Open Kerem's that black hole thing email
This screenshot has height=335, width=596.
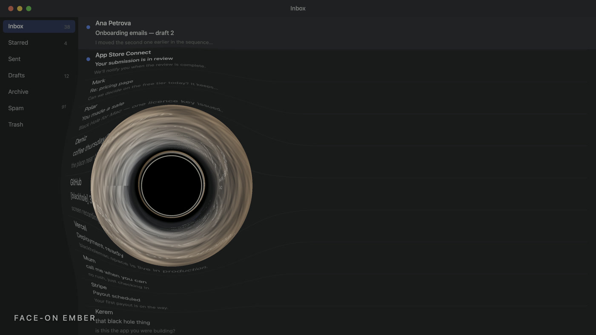pyautogui.click(x=135, y=321)
